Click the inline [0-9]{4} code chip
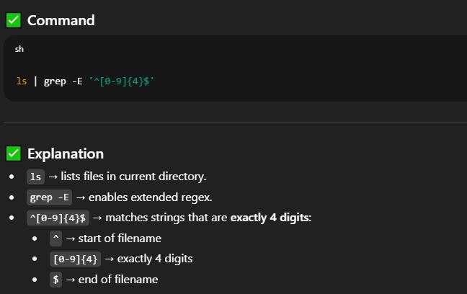The height and width of the screenshot is (294, 467). 75,259
